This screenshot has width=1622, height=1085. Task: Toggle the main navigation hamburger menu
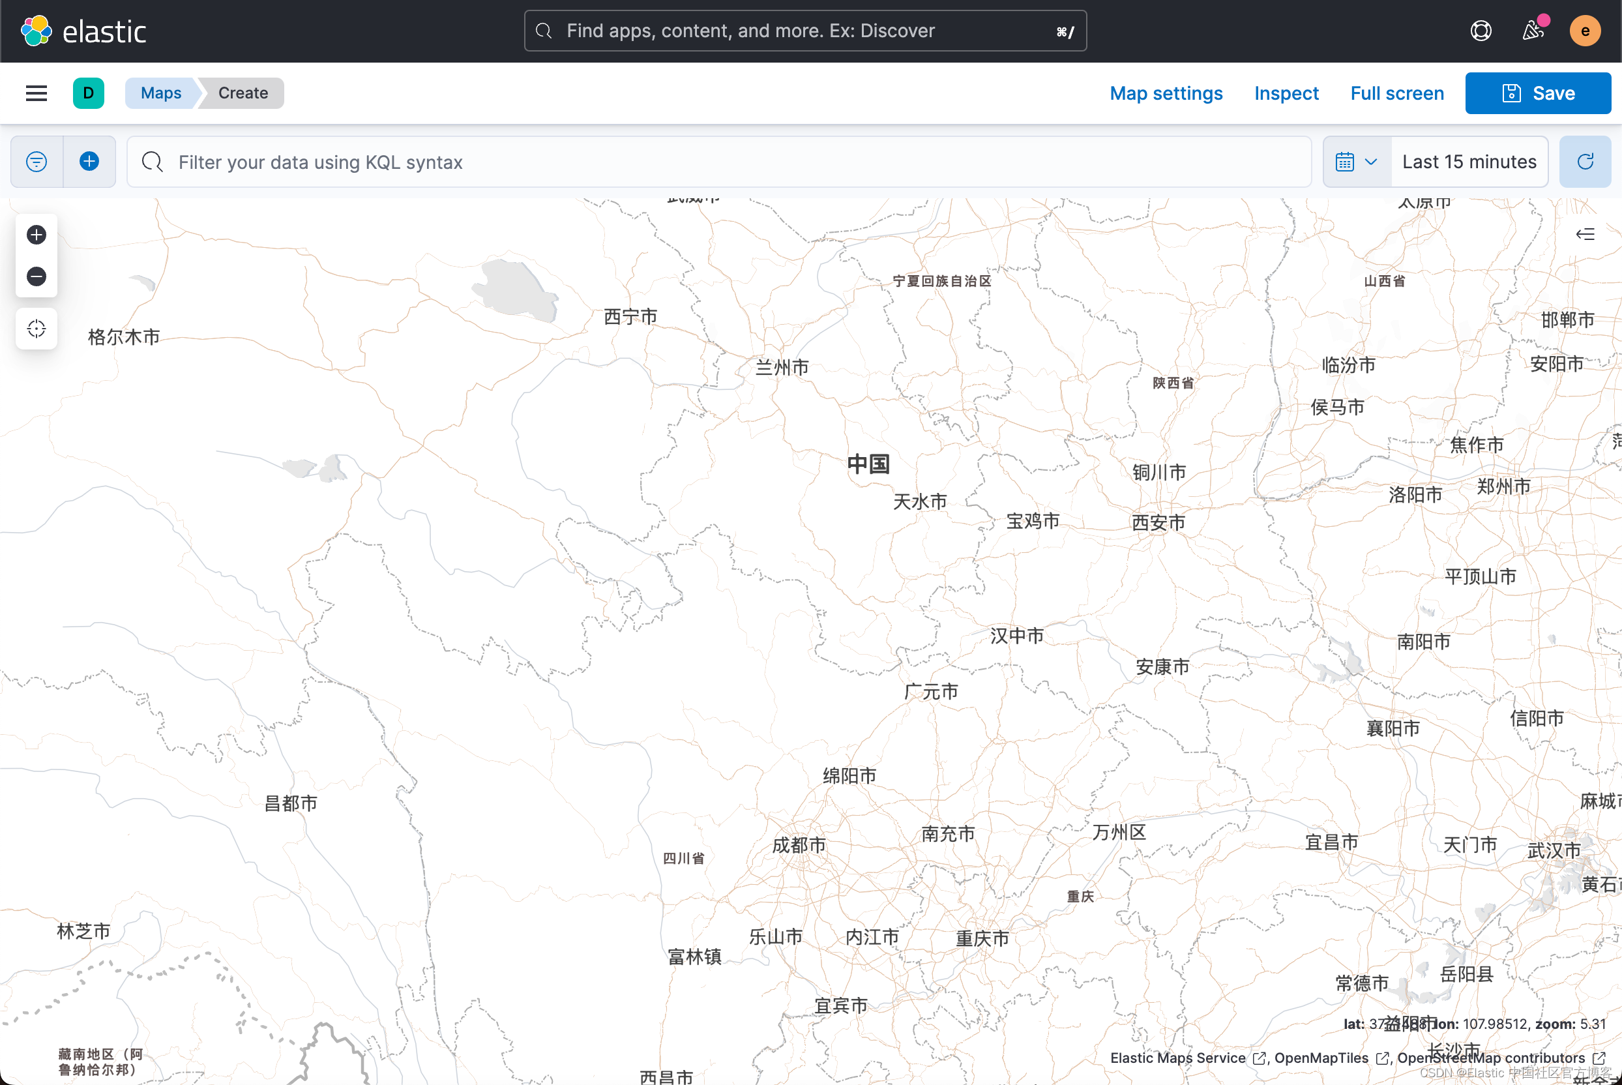click(37, 93)
